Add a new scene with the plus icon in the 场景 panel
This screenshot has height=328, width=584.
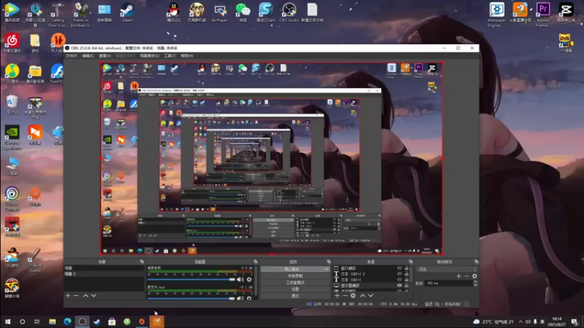68,296
